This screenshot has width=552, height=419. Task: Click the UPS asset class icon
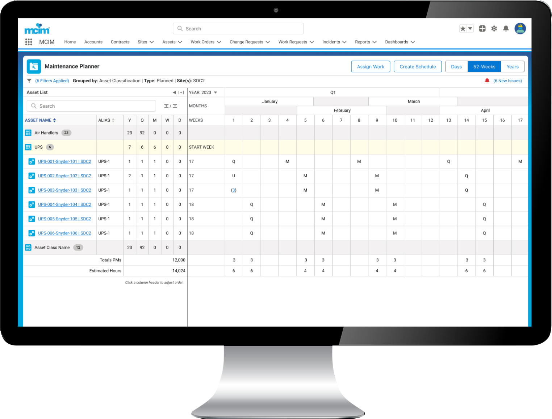28,147
